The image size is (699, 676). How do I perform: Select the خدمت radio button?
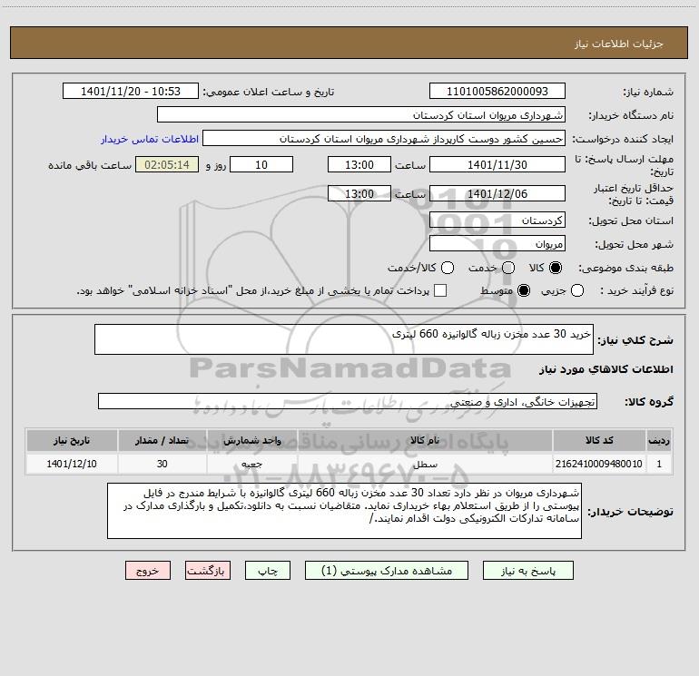tap(508, 268)
